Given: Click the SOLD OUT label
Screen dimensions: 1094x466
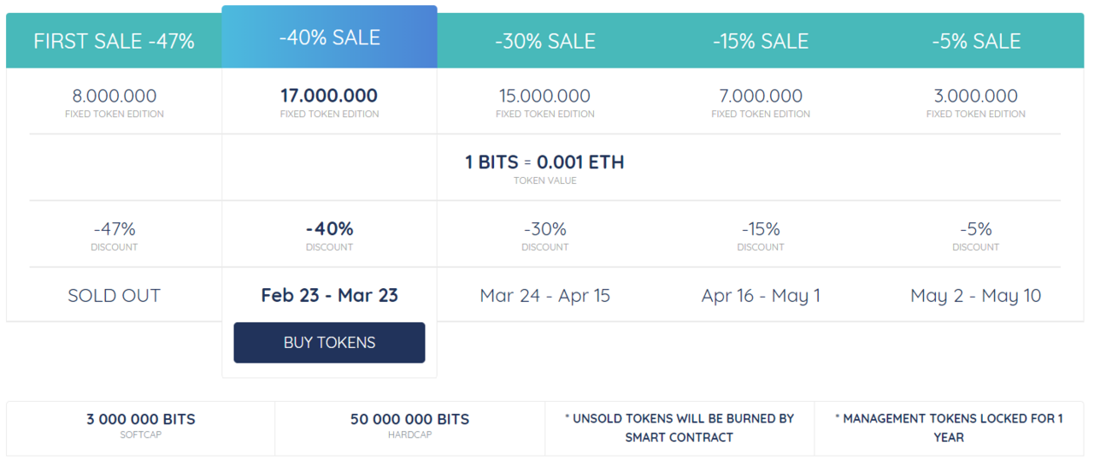Looking at the screenshot, I should (x=114, y=296).
